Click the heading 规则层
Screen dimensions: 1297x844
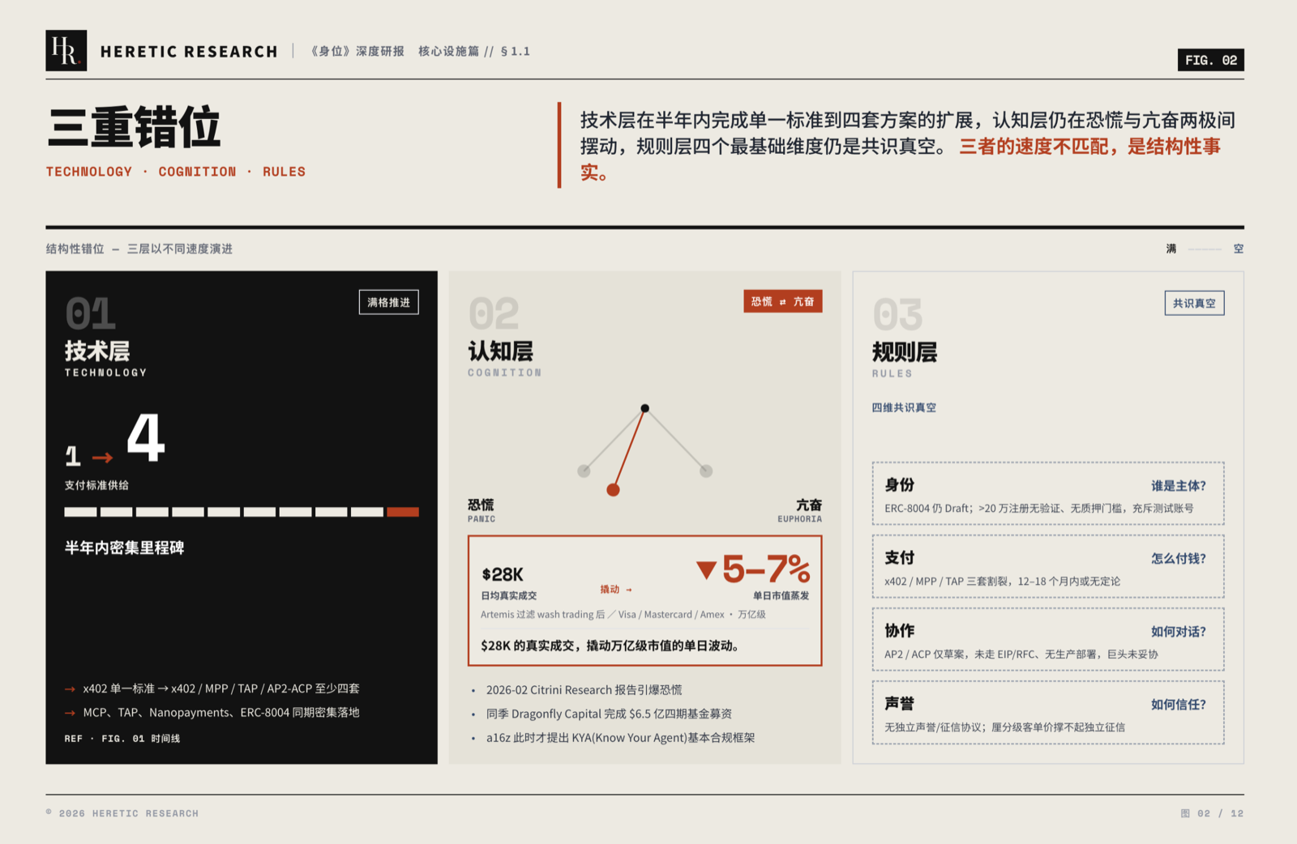905,352
